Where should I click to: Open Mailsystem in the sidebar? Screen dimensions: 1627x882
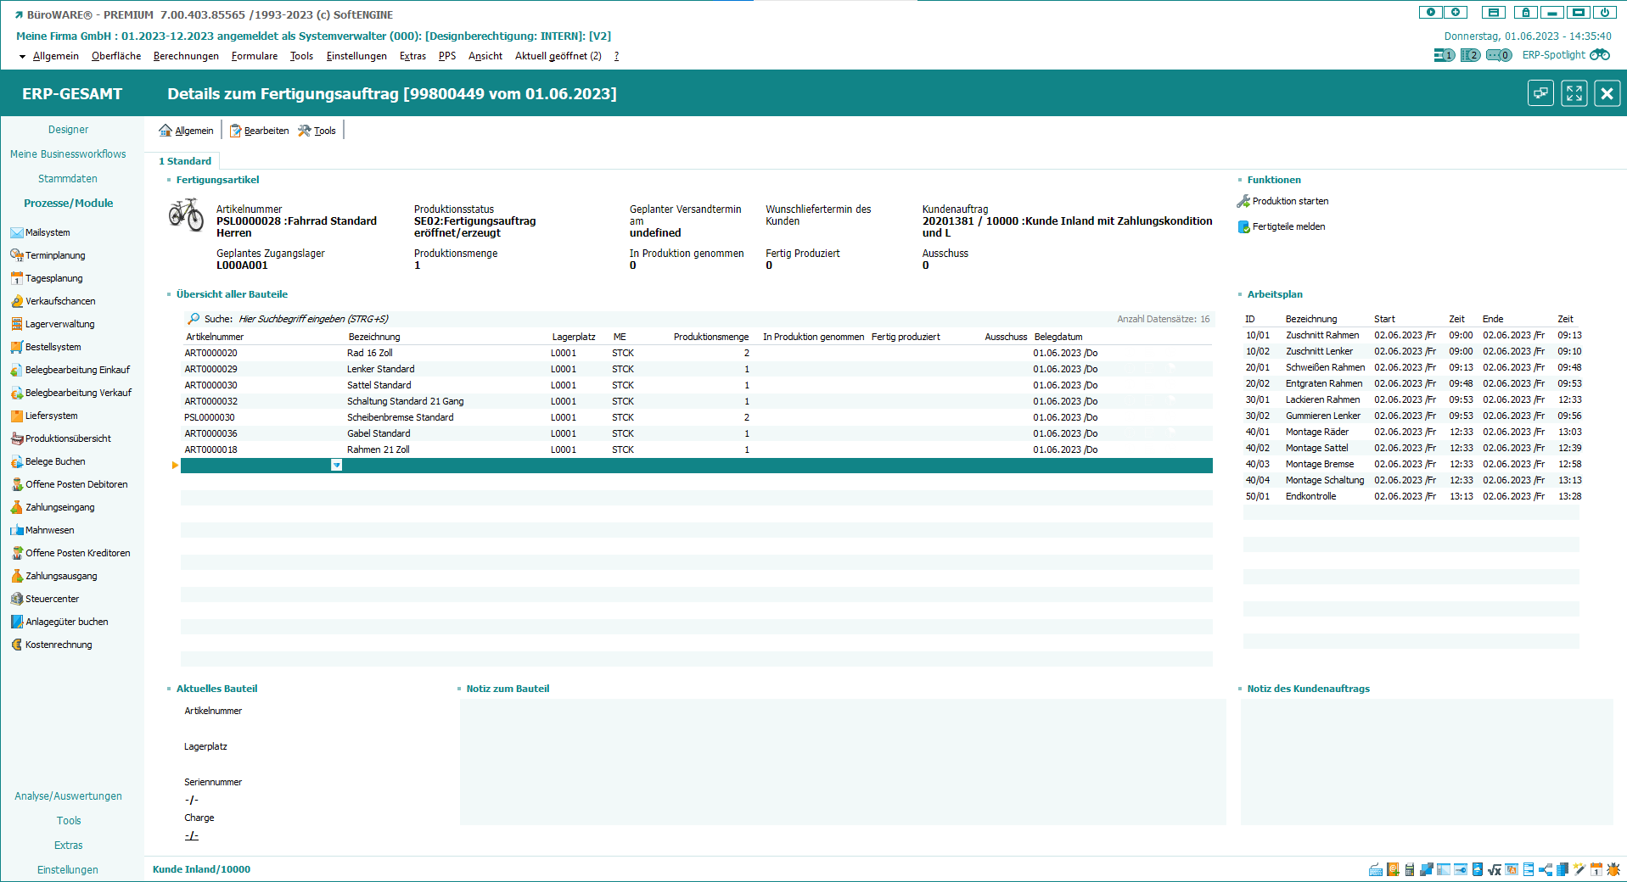click(48, 232)
